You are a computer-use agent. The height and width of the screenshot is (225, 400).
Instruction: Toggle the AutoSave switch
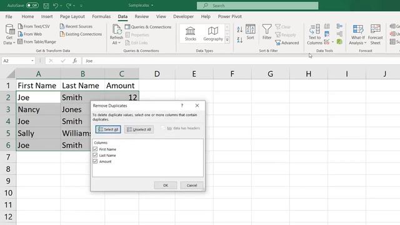[x=32, y=6]
